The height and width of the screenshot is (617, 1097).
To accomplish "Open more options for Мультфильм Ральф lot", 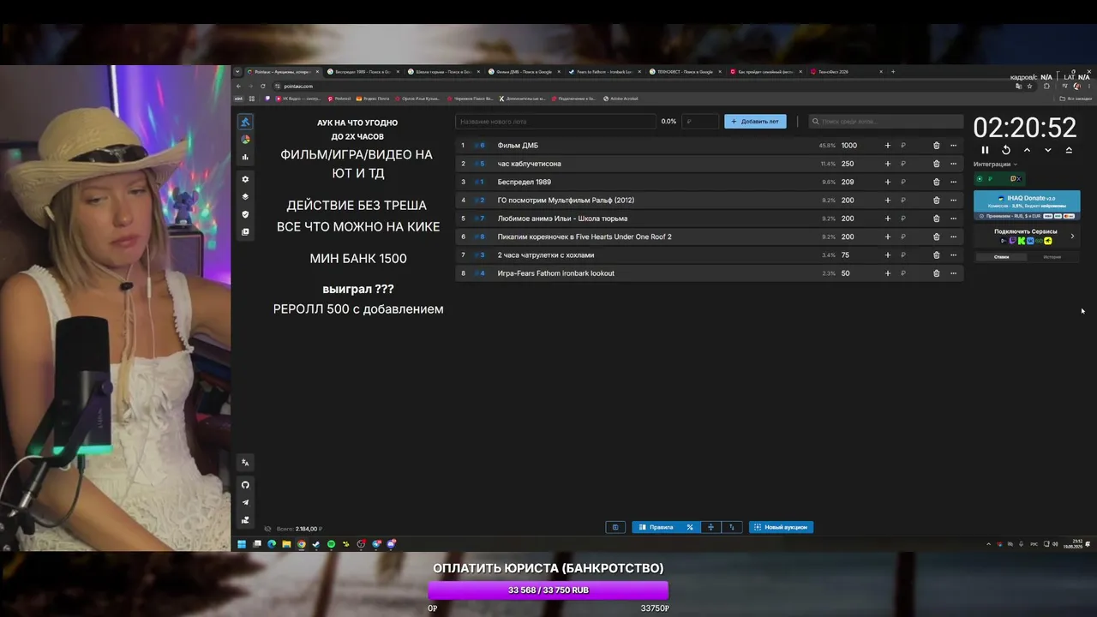I will (x=953, y=201).
